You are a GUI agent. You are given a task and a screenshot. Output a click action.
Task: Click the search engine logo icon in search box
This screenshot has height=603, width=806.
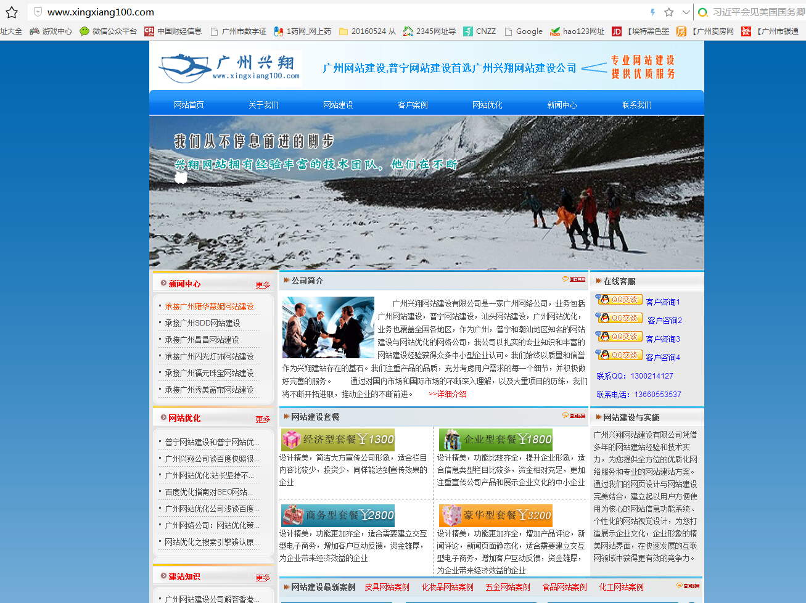702,12
